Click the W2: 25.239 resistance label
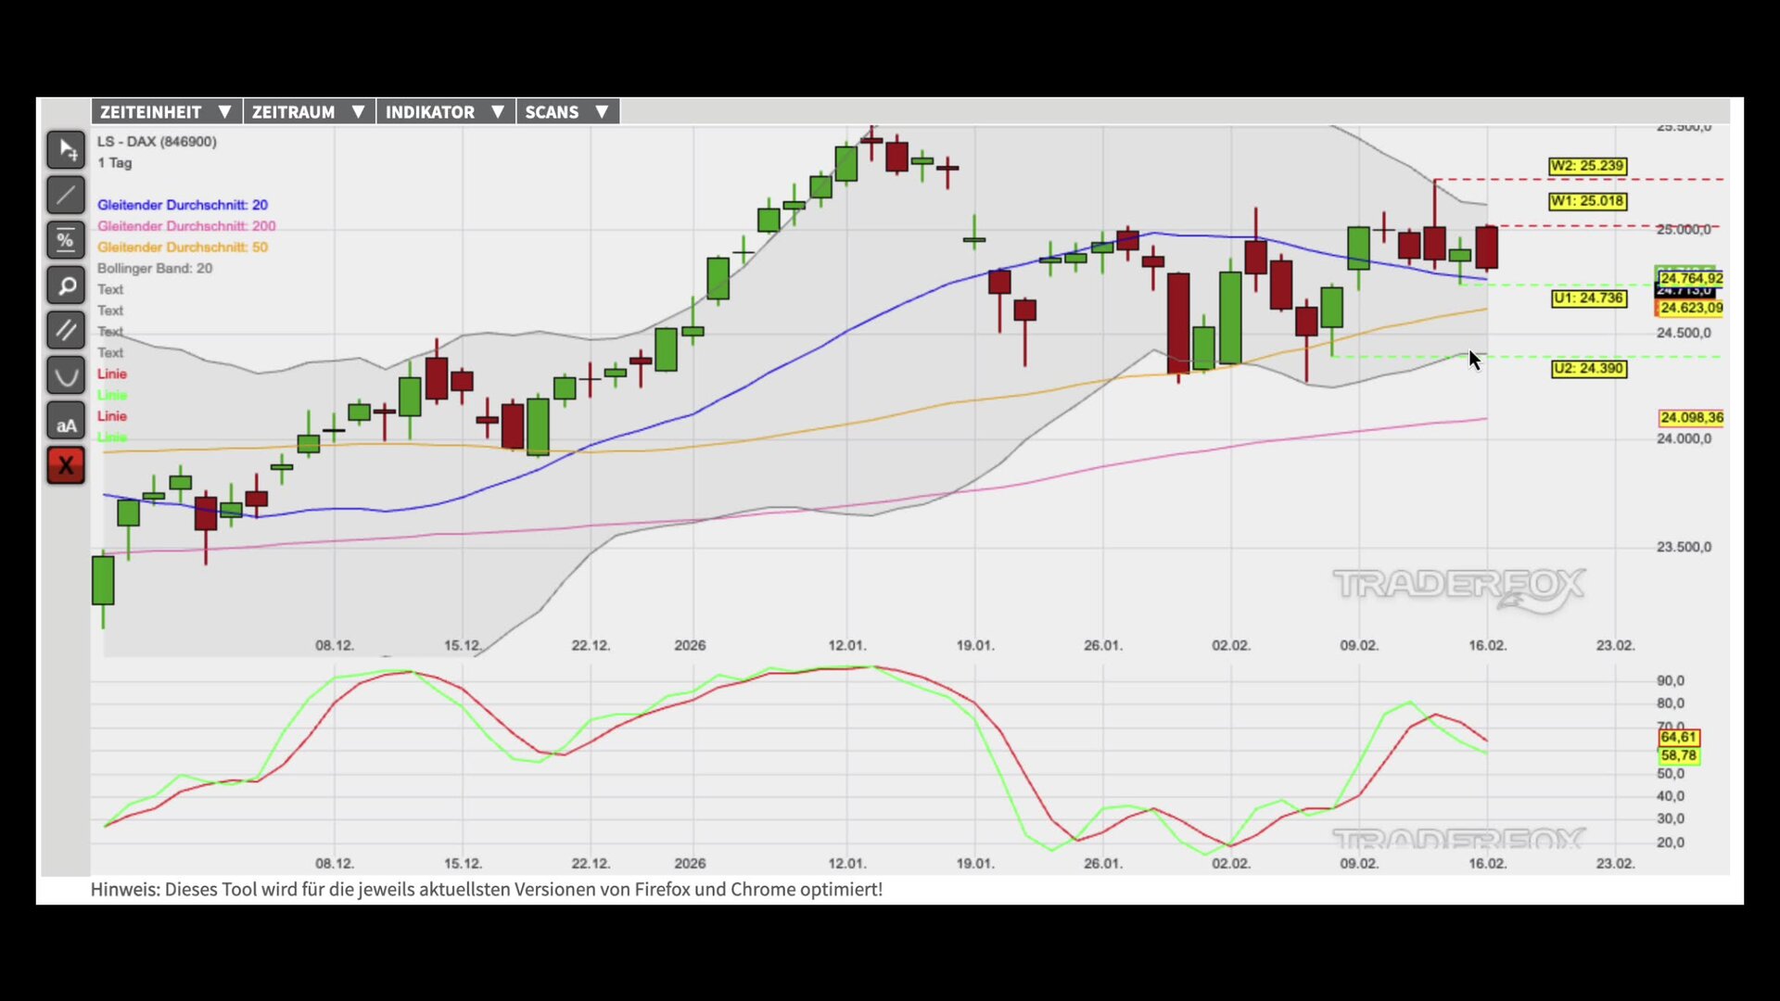 [1587, 166]
